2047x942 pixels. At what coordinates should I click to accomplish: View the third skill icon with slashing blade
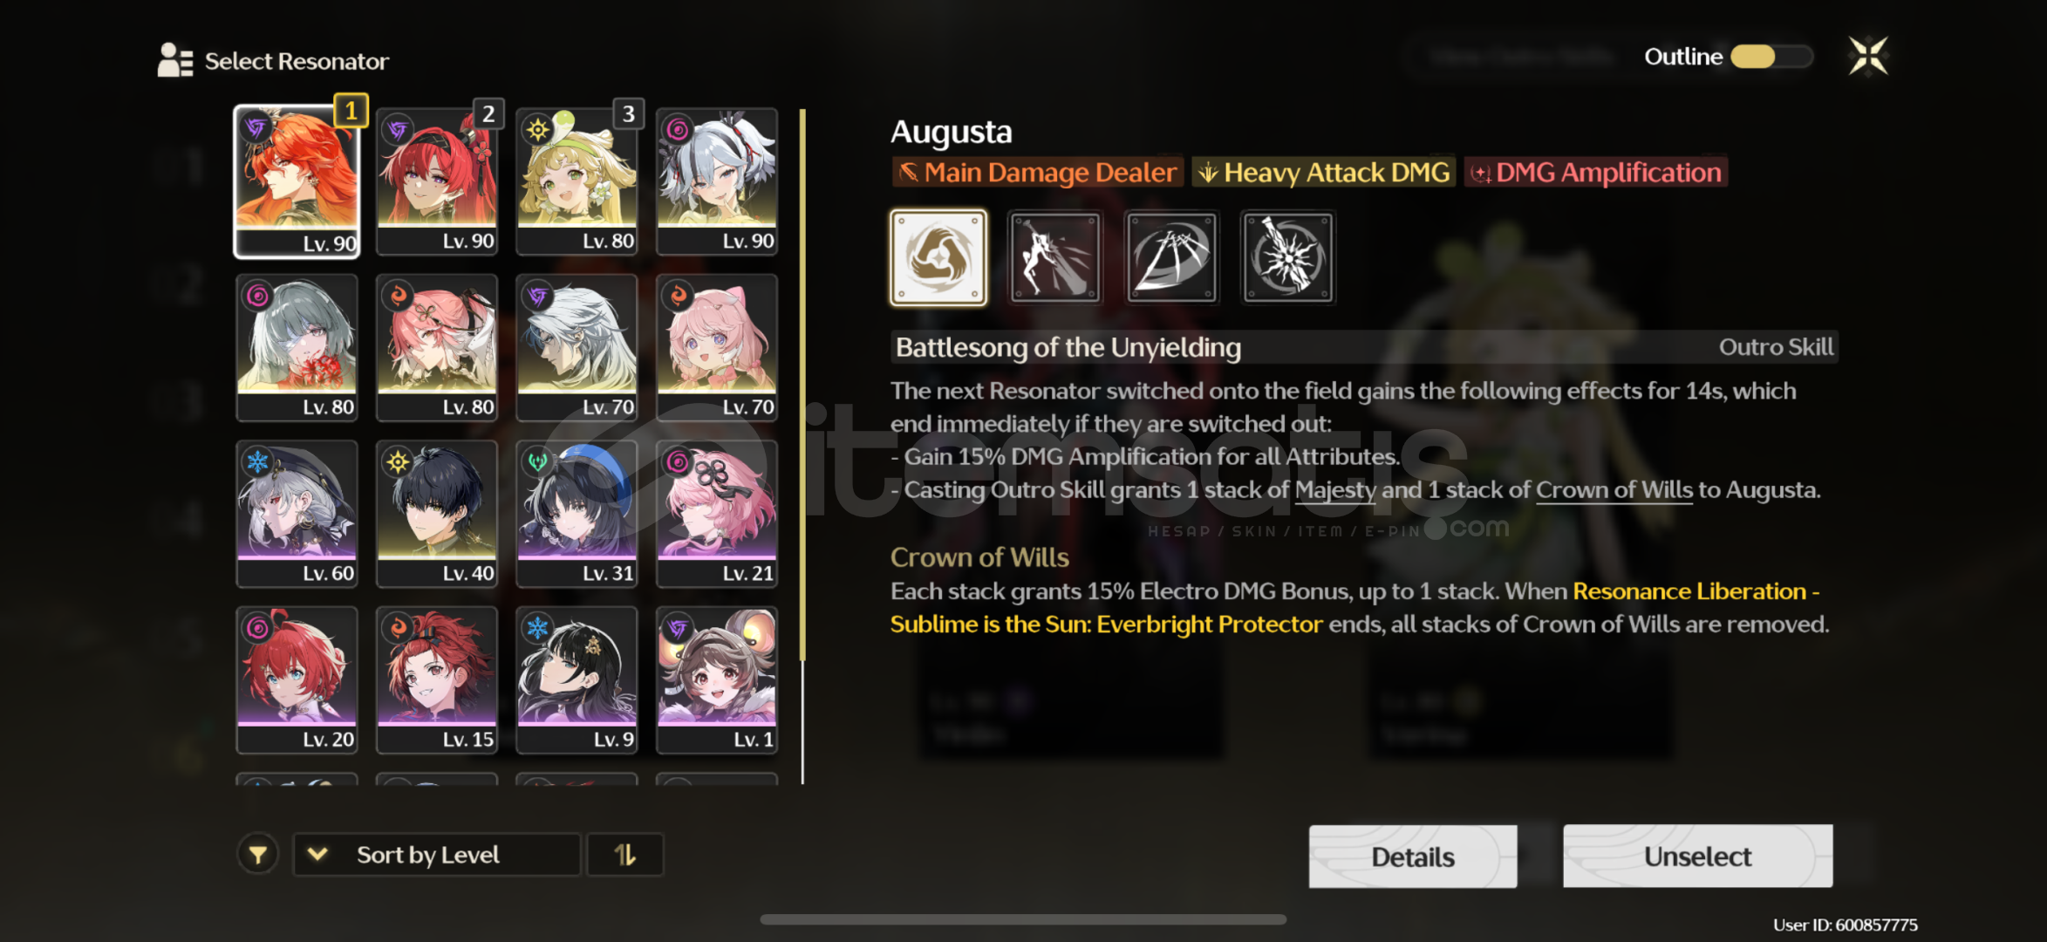coord(1171,257)
